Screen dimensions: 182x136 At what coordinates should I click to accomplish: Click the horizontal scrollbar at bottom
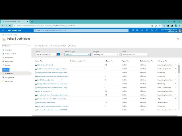105,116
